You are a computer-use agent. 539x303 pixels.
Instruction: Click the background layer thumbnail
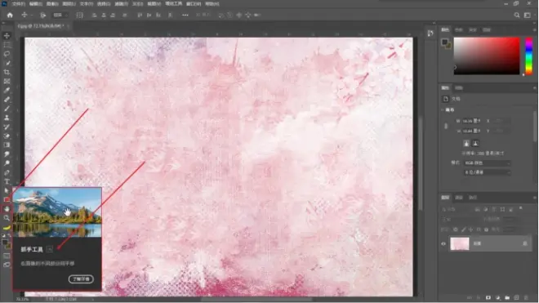point(460,244)
